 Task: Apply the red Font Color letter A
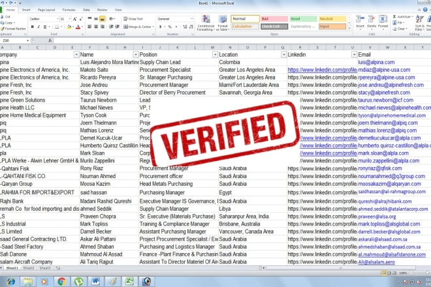(x=78, y=27)
